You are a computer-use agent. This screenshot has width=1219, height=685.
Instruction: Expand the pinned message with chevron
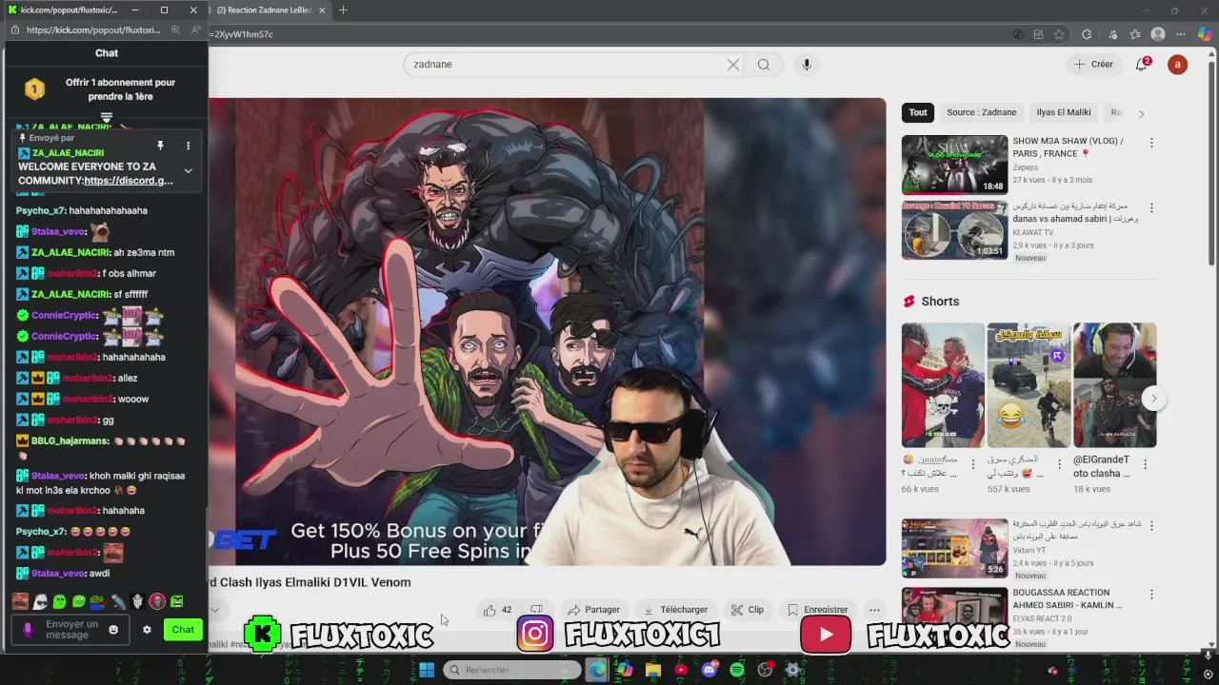tap(188, 171)
